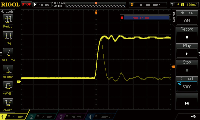Click the USB status icon
This screenshot has width=200, height=120.
[193, 116]
